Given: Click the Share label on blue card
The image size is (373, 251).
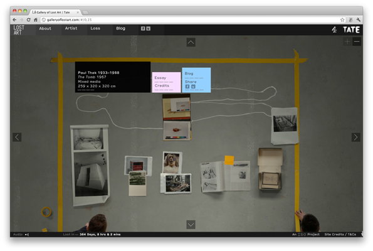Looking at the screenshot, I should 191,82.
